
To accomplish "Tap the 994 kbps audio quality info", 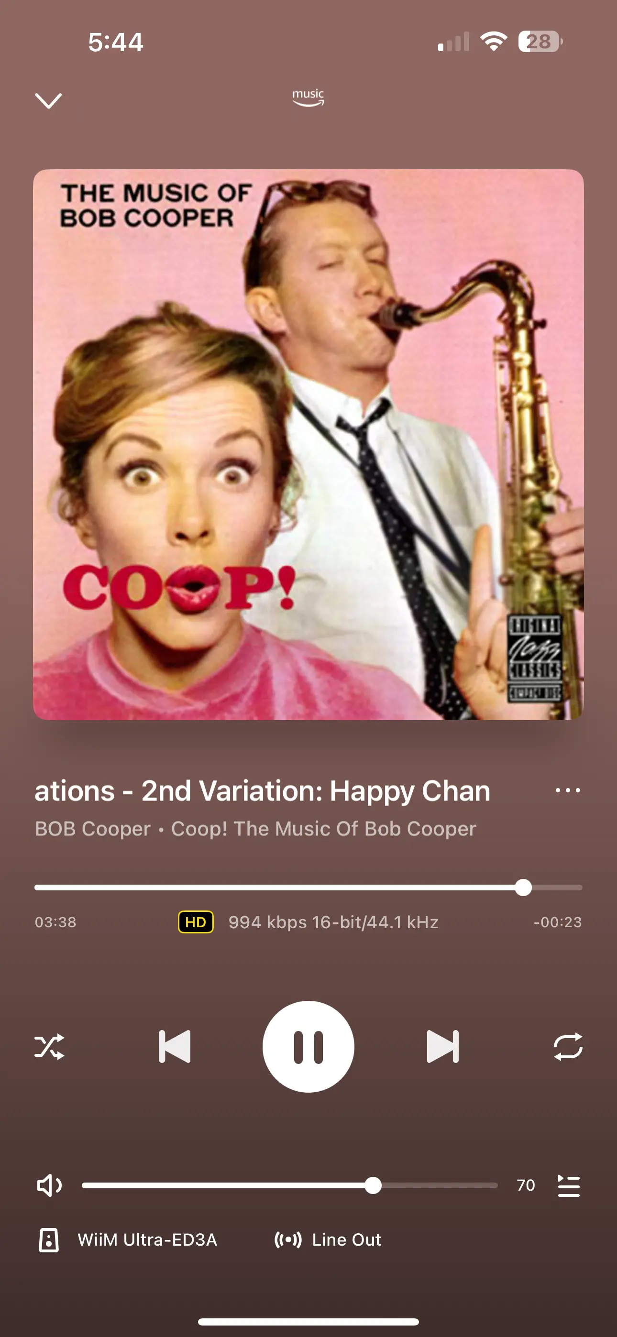I will pyautogui.click(x=333, y=922).
